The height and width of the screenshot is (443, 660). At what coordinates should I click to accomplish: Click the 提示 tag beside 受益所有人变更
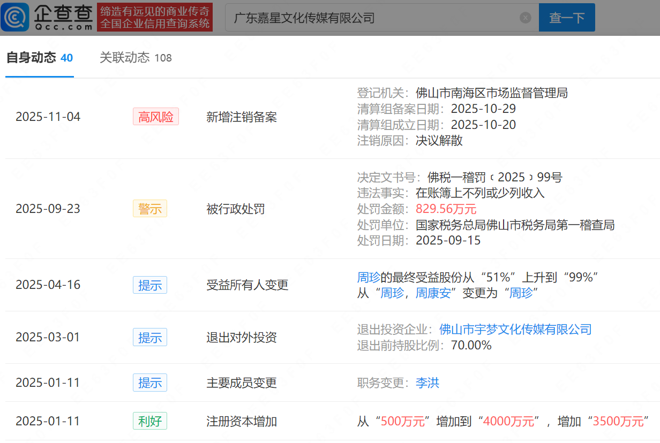(x=149, y=285)
